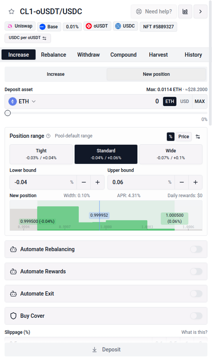Click the APR: 4.31% text

tap(129, 196)
